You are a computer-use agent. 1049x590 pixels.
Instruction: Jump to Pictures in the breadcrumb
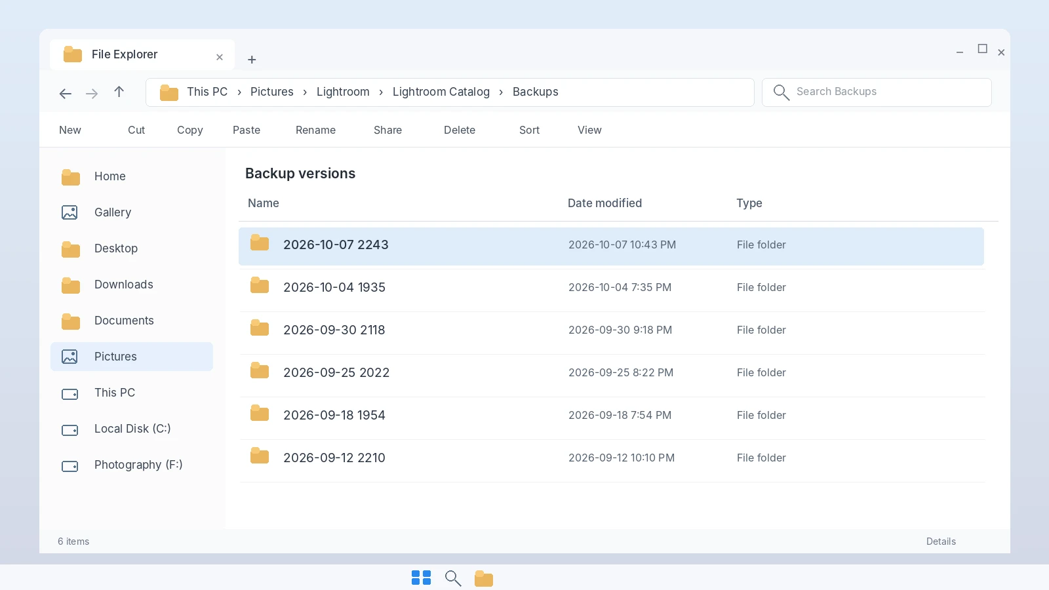pyautogui.click(x=272, y=92)
